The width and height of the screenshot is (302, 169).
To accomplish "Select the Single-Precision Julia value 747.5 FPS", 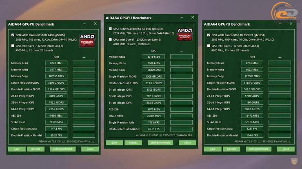I will tap(56, 129).
